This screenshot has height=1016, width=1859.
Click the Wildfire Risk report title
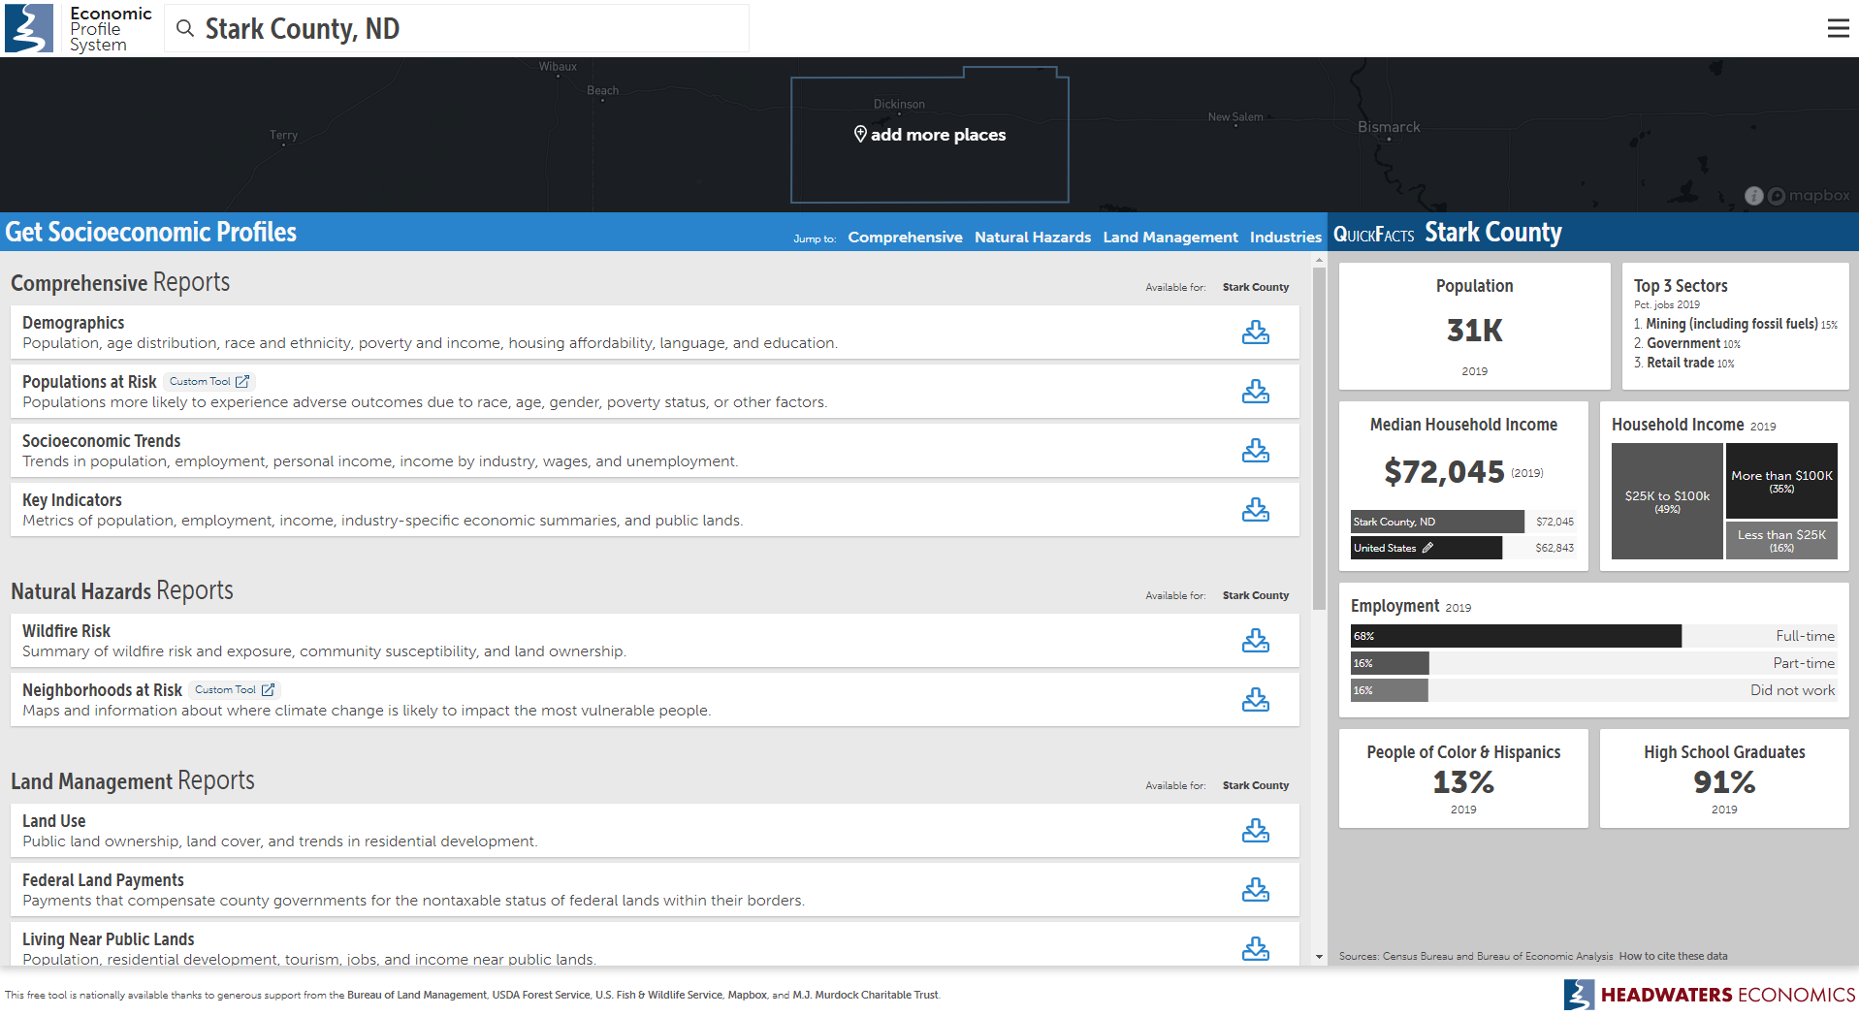point(67,631)
